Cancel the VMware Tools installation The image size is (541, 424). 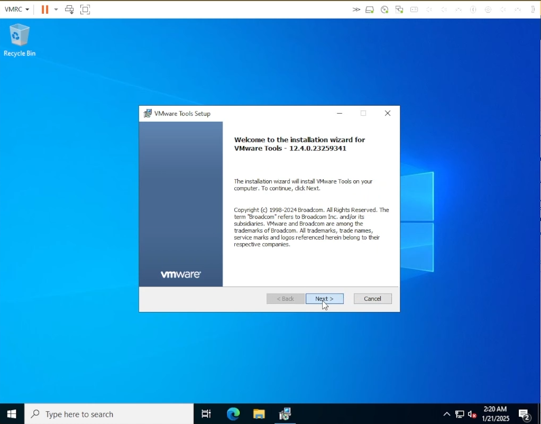click(x=372, y=298)
